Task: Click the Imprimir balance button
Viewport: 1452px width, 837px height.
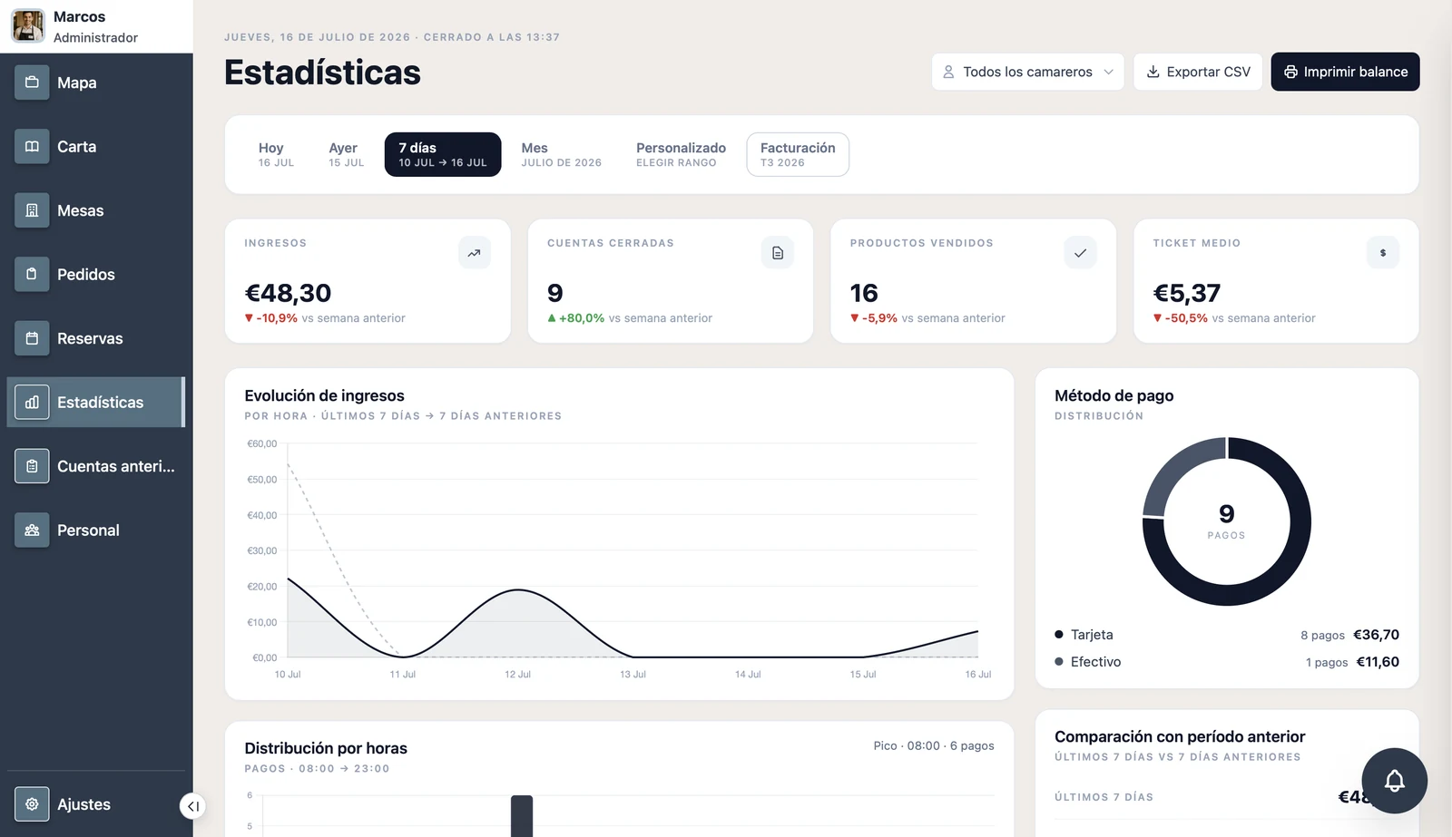Action: click(1345, 72)
